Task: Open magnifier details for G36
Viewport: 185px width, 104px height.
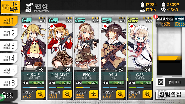Action: click(x=147, y=94)
